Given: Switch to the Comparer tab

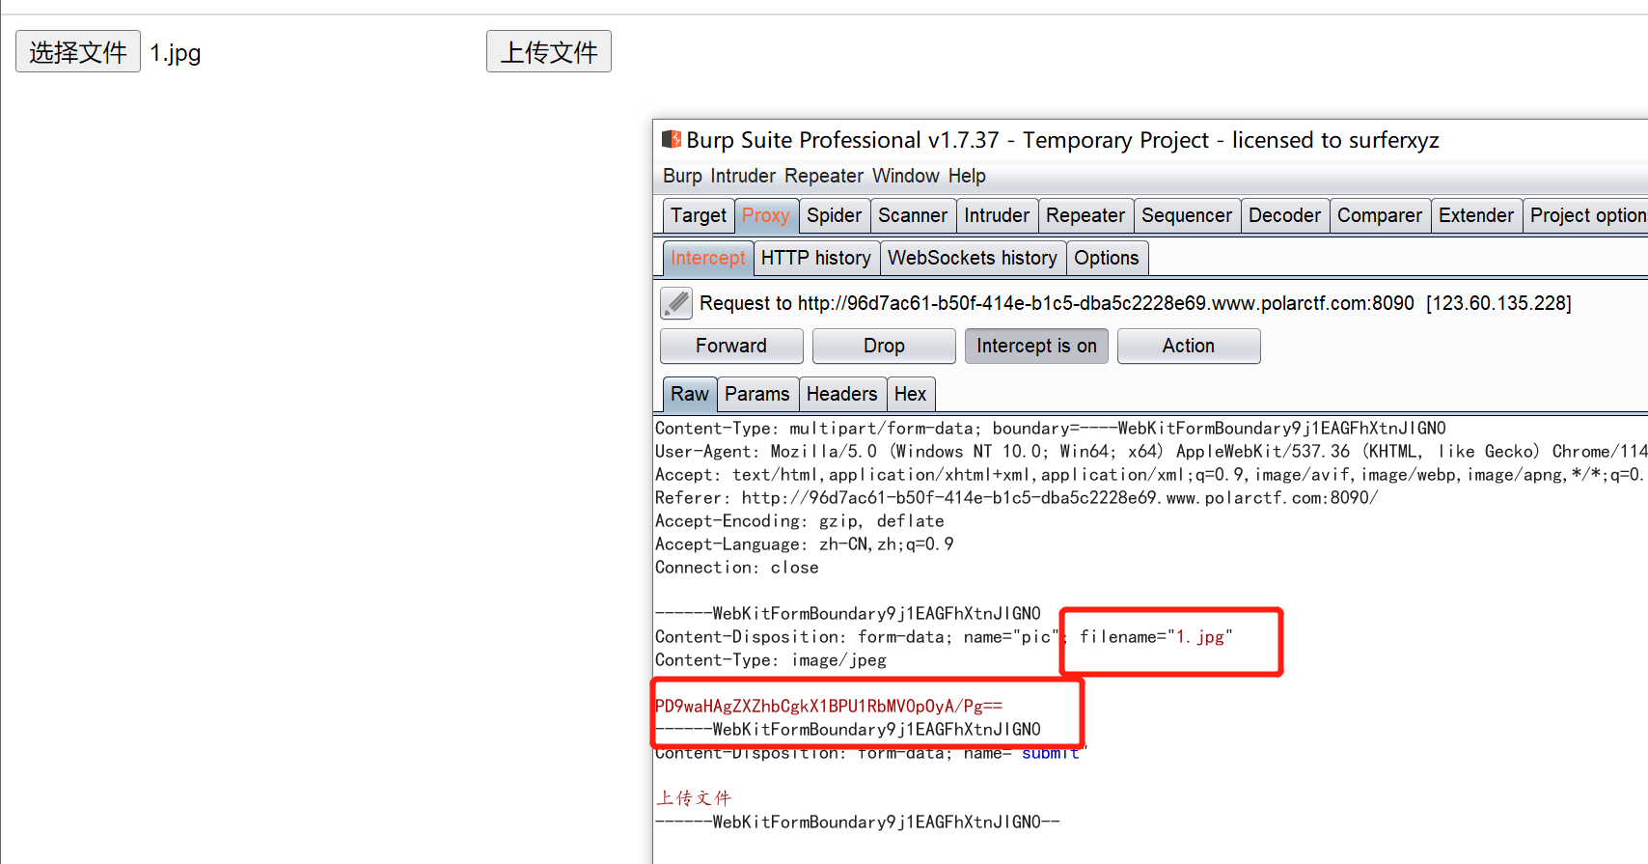Looking at the screenshot, I should [1380, 215].
